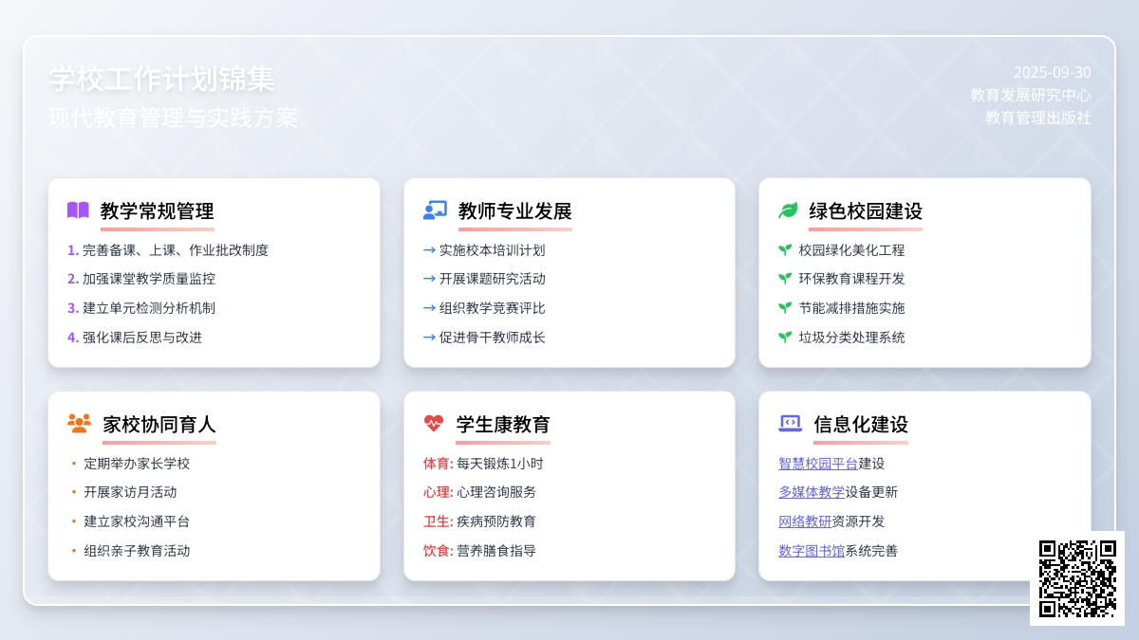Follow the 数字图书馆 hyperlink
This screenshot has height=640, width=1139.
pyautogui.click(x=811, y=551)
